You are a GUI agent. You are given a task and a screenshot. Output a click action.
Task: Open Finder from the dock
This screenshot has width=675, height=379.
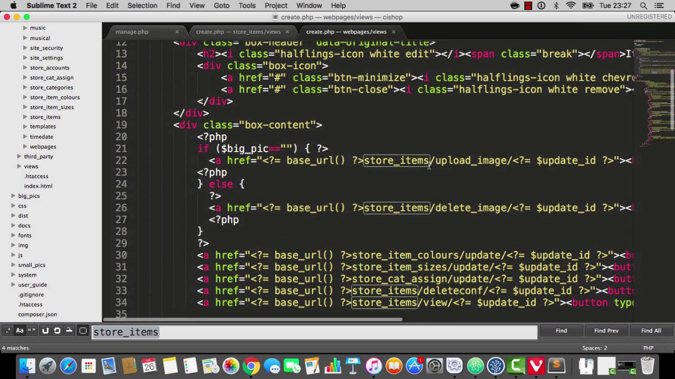coord(27,365)
